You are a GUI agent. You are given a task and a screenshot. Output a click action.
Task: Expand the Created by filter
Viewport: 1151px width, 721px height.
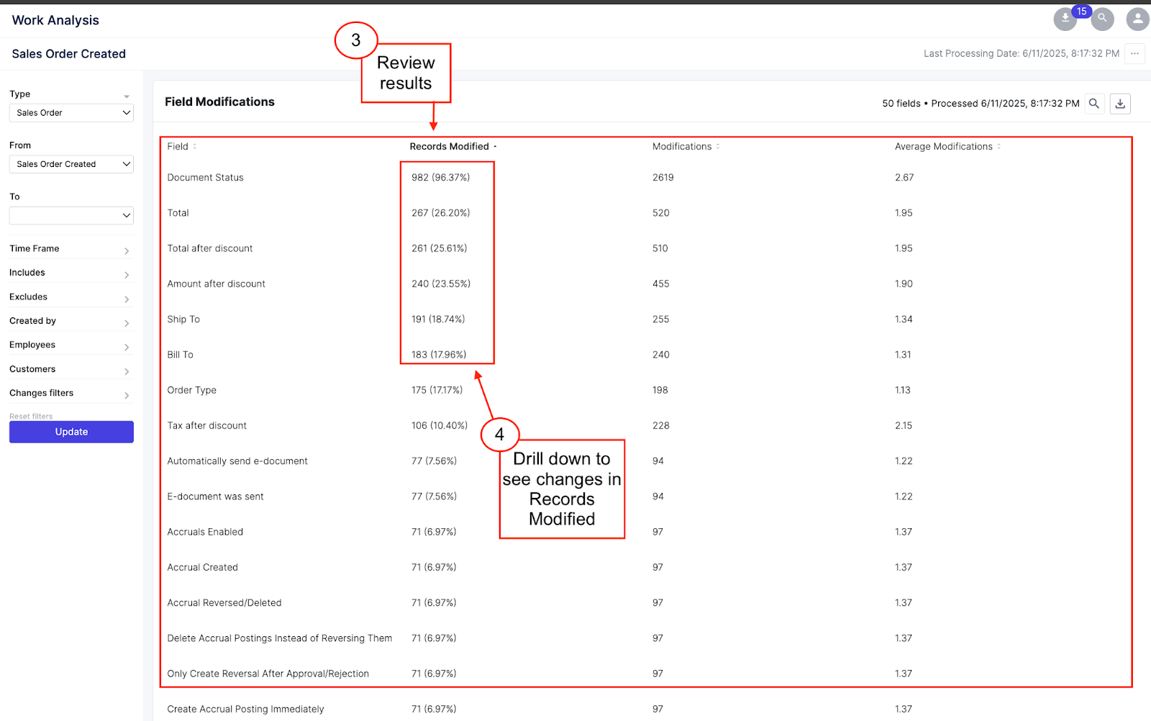[70, 321]
